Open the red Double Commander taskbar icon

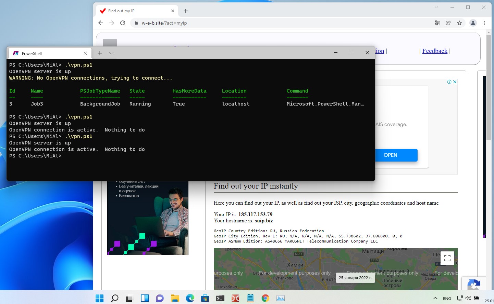click(x=235, y=298)
